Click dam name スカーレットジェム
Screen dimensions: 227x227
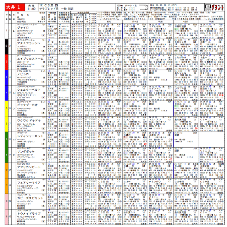pyautogui.click(x=26, y=124)
